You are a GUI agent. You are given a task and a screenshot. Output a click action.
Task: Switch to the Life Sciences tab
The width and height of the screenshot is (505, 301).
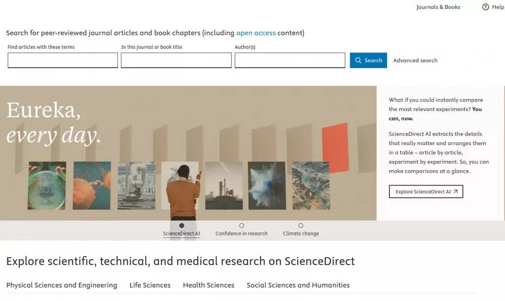point(150,285)
